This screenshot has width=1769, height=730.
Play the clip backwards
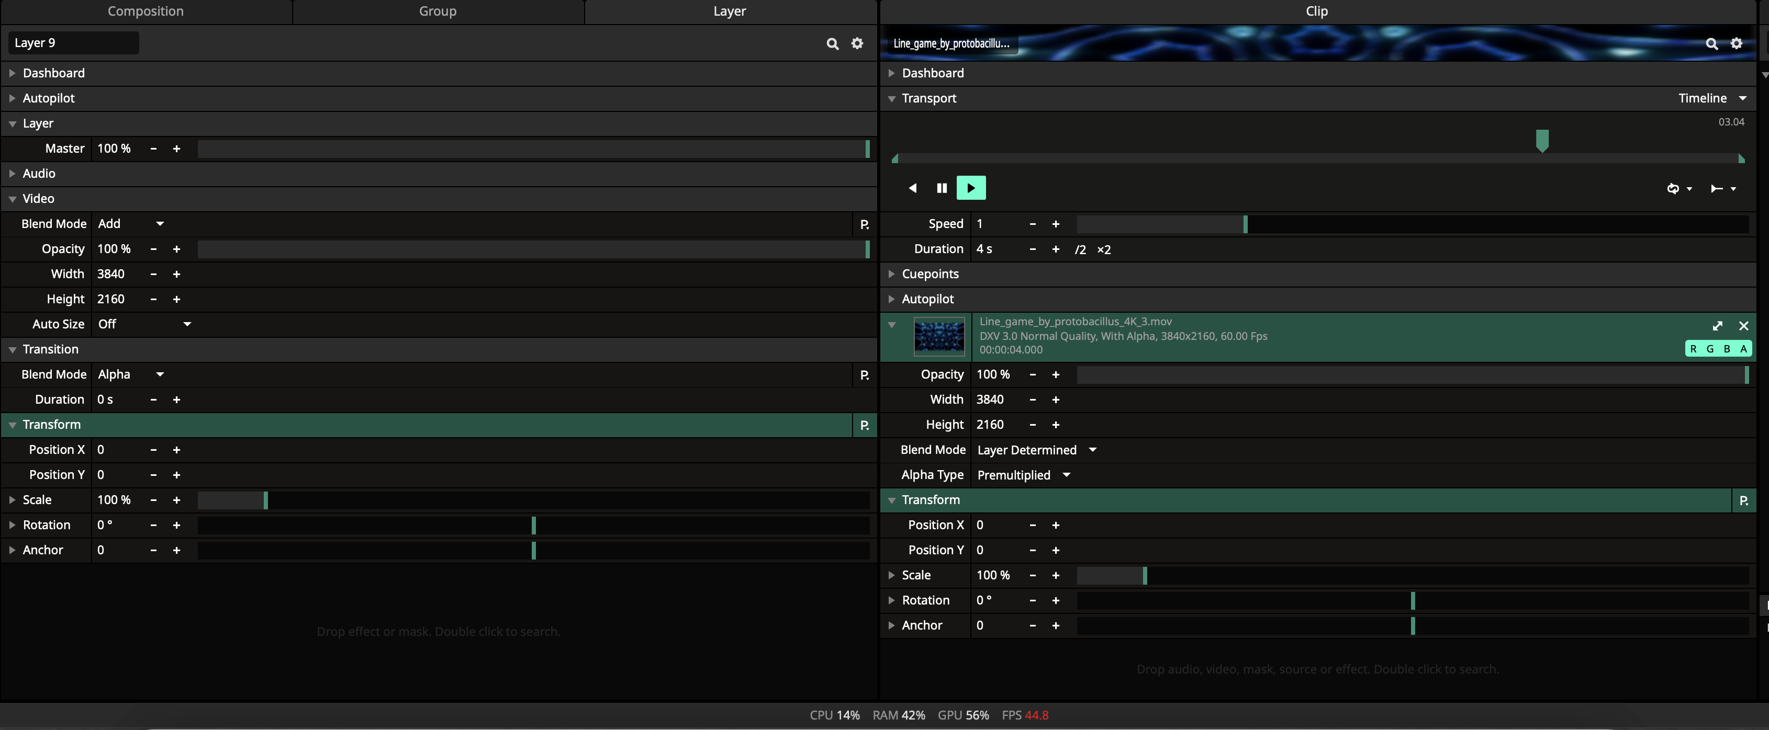(x=913, y=188)
